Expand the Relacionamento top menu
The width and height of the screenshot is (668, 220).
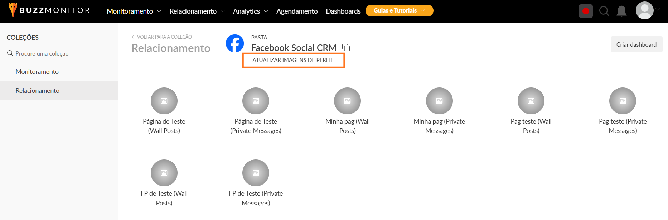[197, 11]
